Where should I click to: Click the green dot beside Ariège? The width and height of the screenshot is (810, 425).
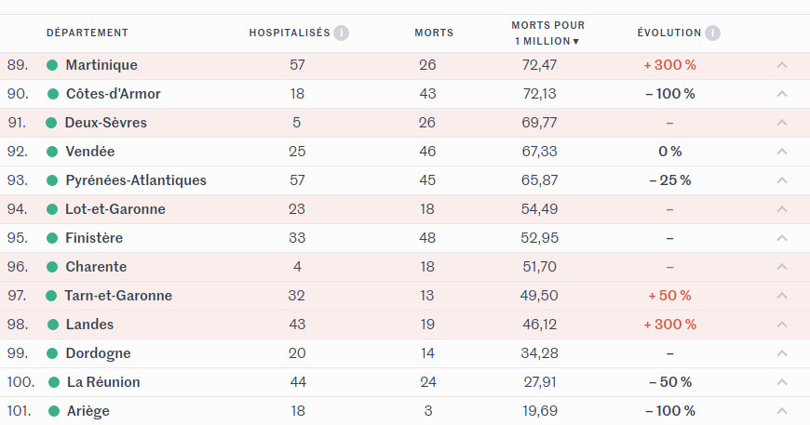click(54, 411)
